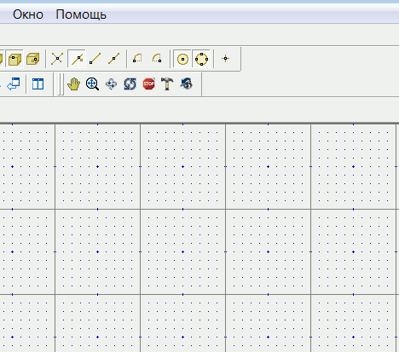Screen dimensions: 399x352
Task: Enable snap to line midpoint
Action: pos(114,59)
